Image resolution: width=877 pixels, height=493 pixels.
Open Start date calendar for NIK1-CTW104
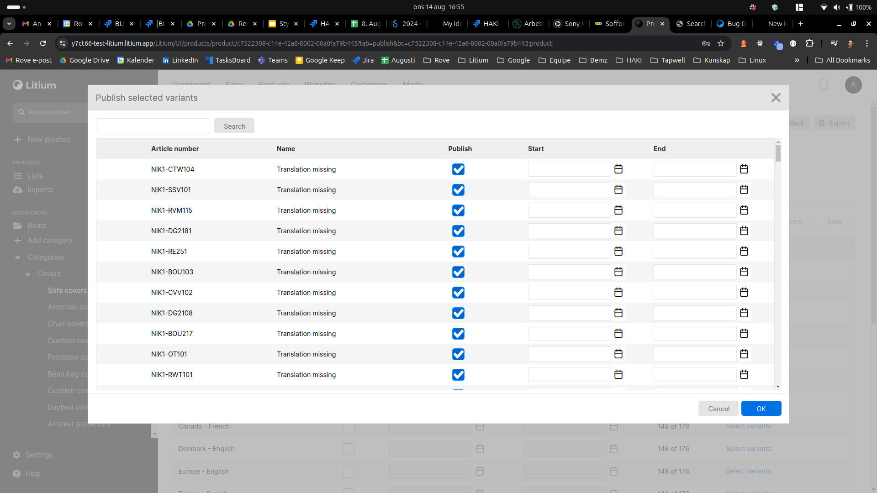618,169
